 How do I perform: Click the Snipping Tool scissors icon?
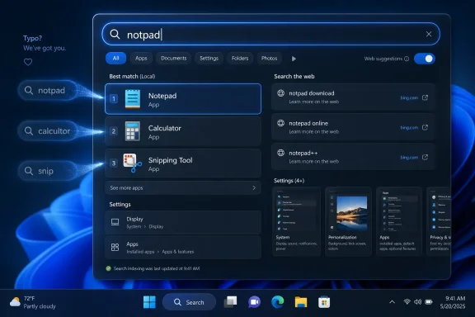(x=133, y=163)
